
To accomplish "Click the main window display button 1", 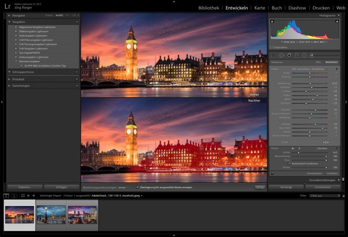I will click(6, 195).
